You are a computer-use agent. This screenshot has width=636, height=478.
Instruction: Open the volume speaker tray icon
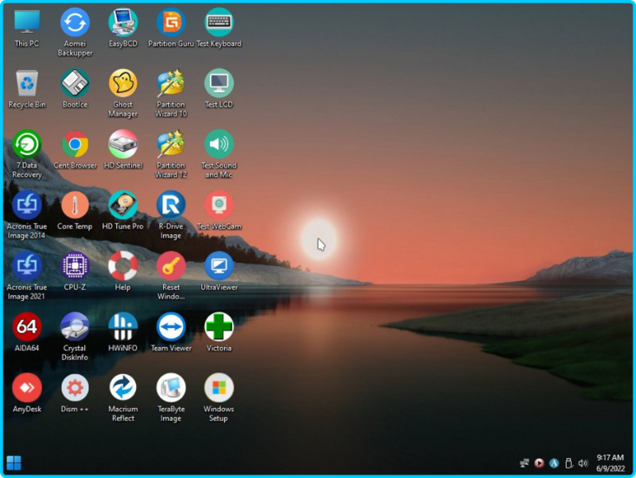[583, 463]
